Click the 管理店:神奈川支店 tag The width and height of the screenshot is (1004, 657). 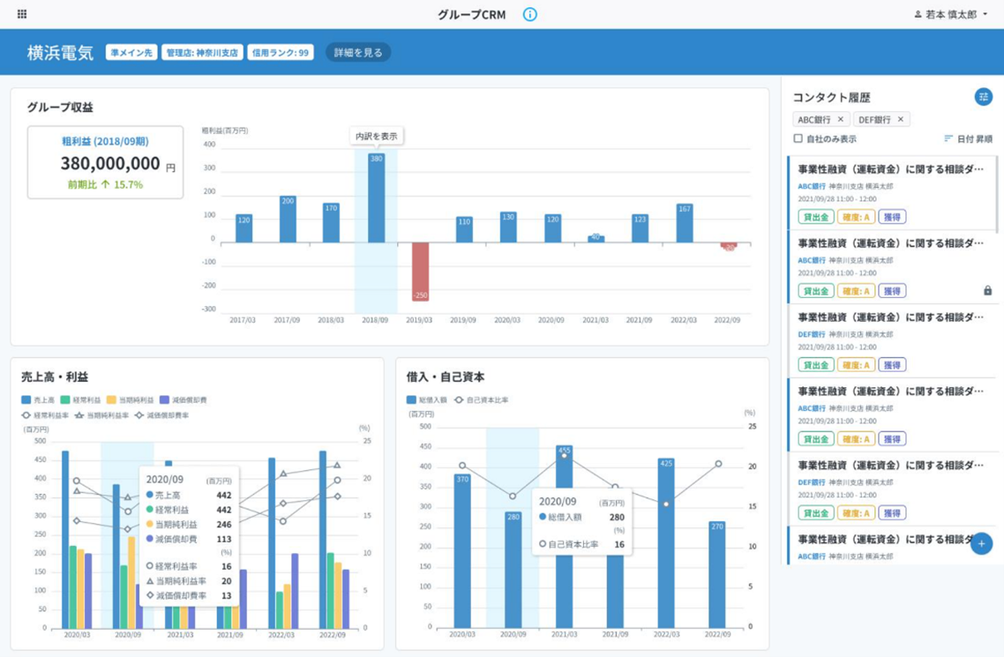[x=202, y=52]
